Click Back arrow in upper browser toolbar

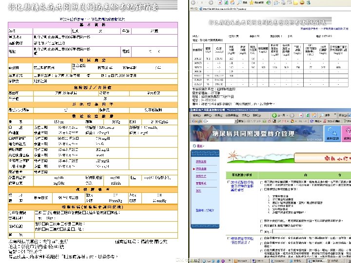[x=193, y=3]
